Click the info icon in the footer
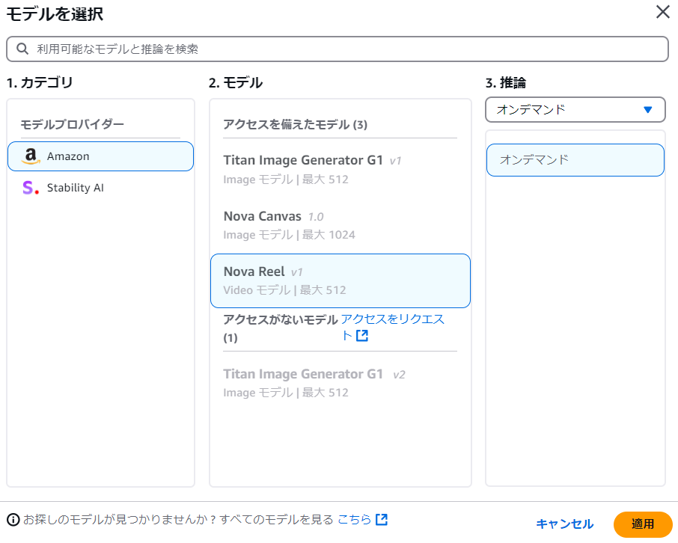 coord(13,519)
